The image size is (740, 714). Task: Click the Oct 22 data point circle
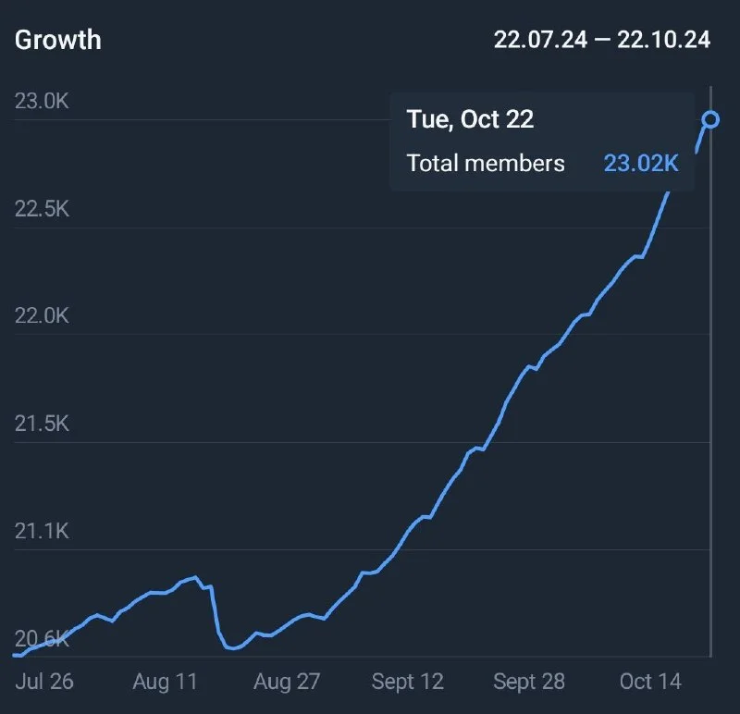pos(710,119)
